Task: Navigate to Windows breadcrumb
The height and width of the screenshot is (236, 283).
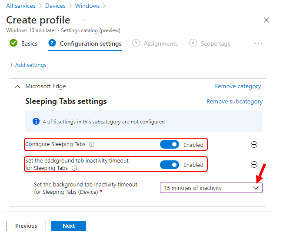Action: tap(87, 6)
